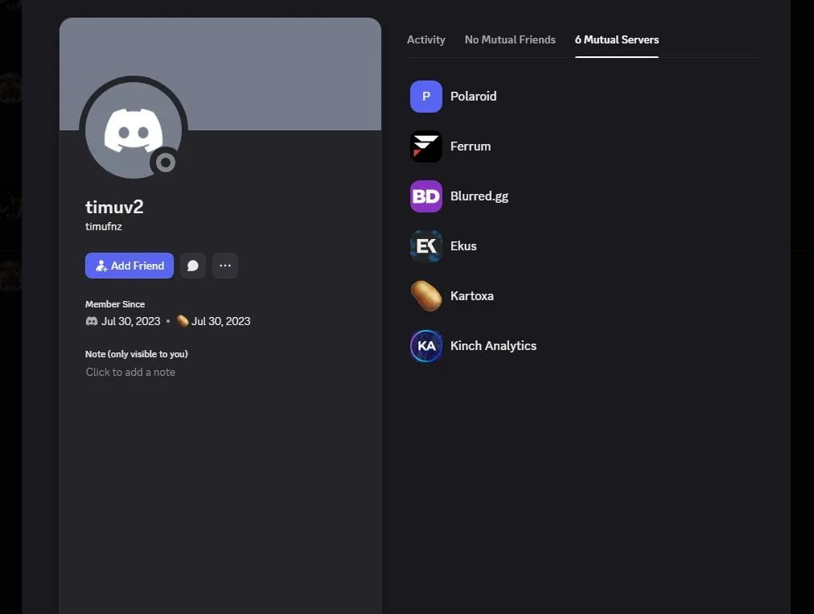Open the Ferrum server icon

pos(425,146)
